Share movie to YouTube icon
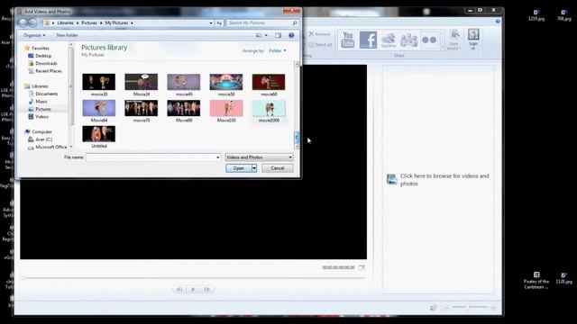The height and width of the screenshot is (324, 577). [x=347, y=40]
